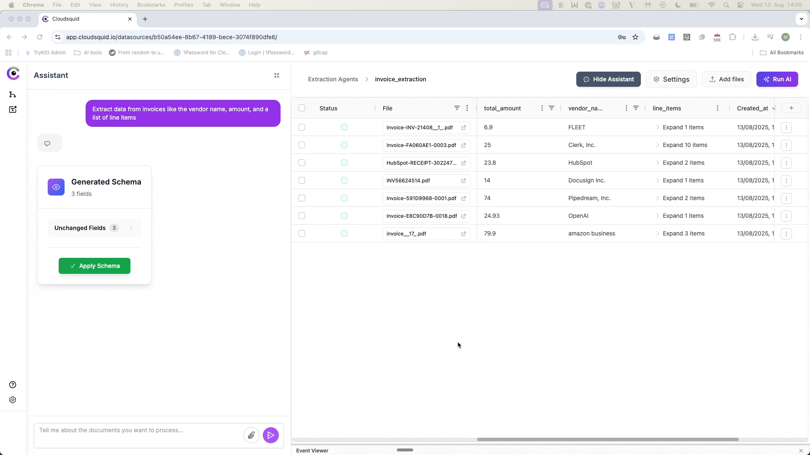Click the Run AI button
The width and height of the screenshot is (810, 455).
[777, 79]
